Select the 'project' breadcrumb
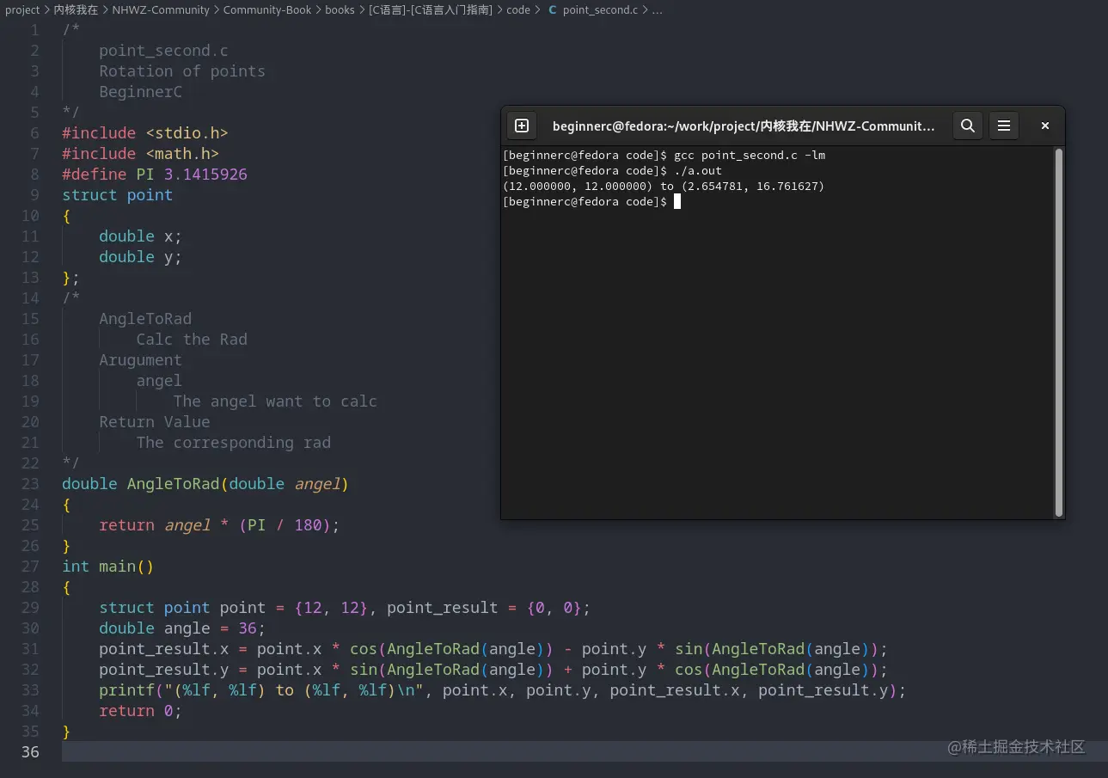1108x778 pixels. (x=22, y=9)
